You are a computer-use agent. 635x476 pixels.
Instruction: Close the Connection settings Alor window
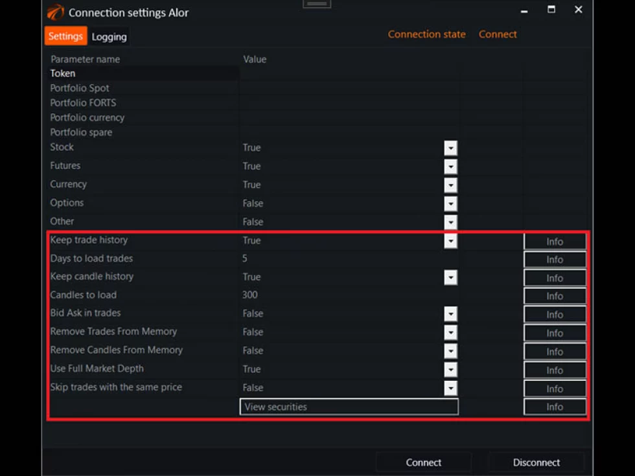(578, 9)
